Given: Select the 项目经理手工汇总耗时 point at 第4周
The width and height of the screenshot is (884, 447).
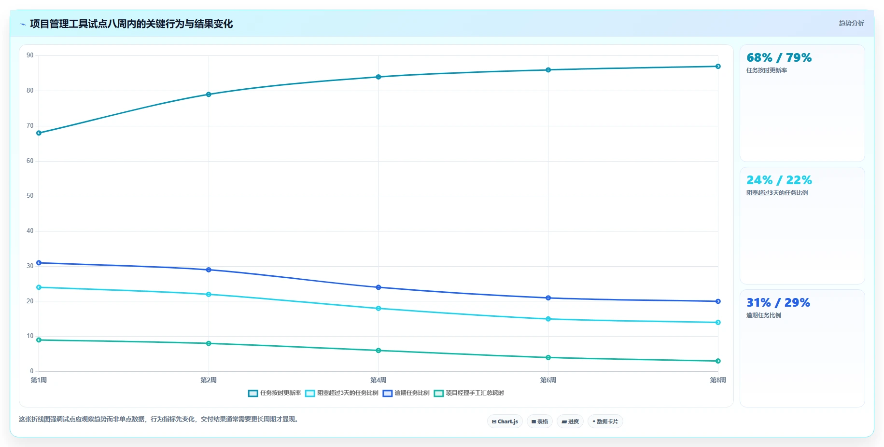Looking at the screenshot, I should 379,351.
